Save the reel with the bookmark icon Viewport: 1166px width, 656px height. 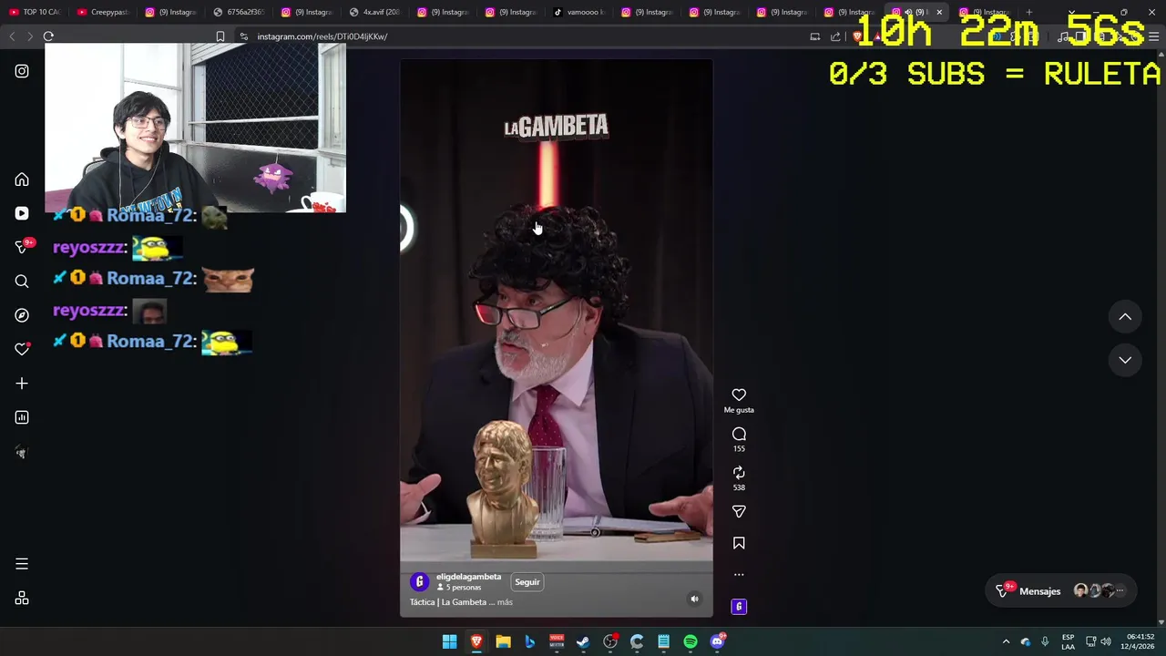[x=739, y=543]
